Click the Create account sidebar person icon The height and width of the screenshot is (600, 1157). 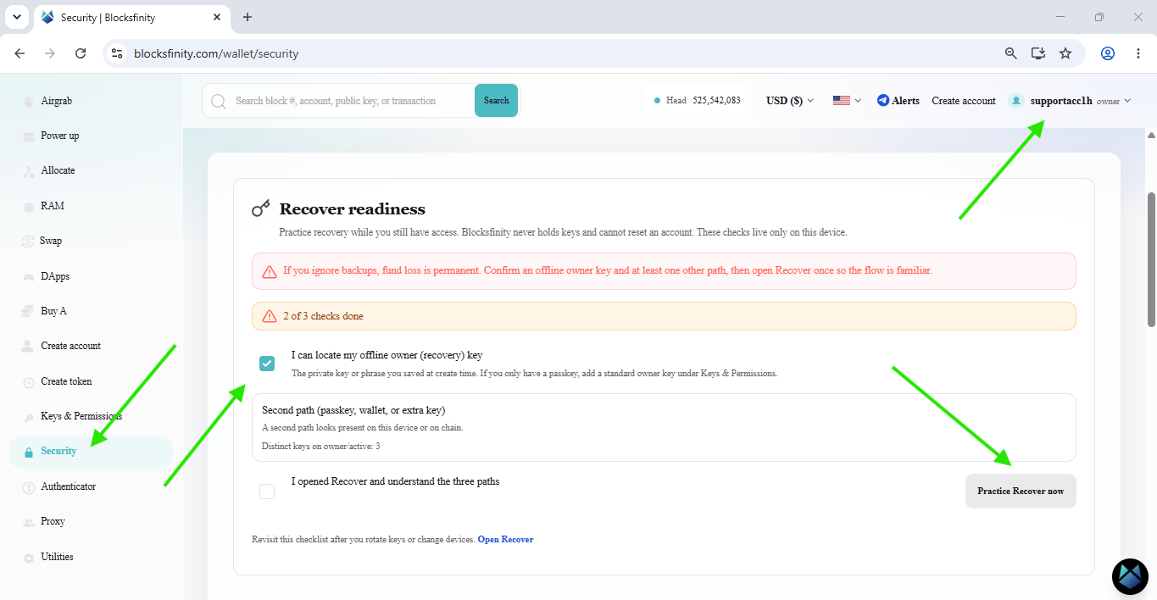[29, 346]
